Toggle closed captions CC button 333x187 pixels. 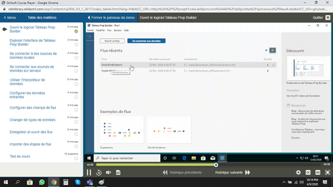[x=308, y=172]
